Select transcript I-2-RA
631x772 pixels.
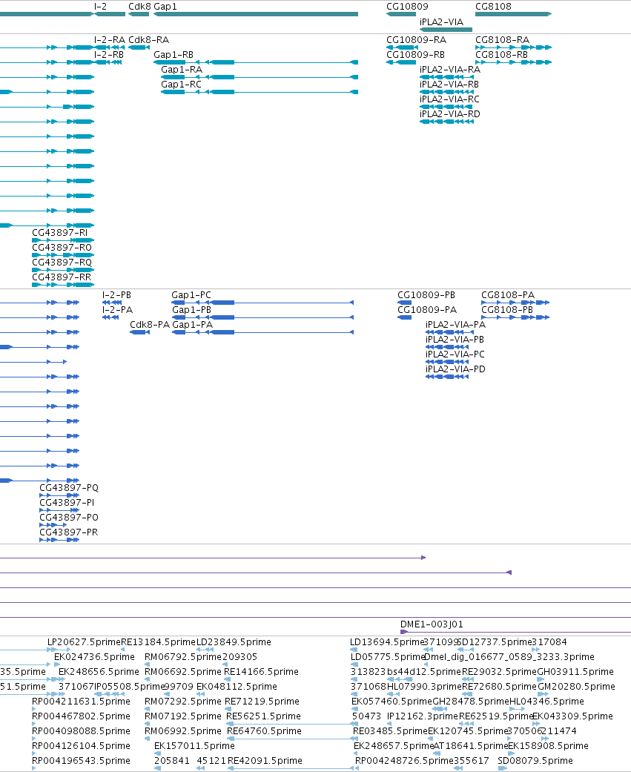click(x=110, y=40)
